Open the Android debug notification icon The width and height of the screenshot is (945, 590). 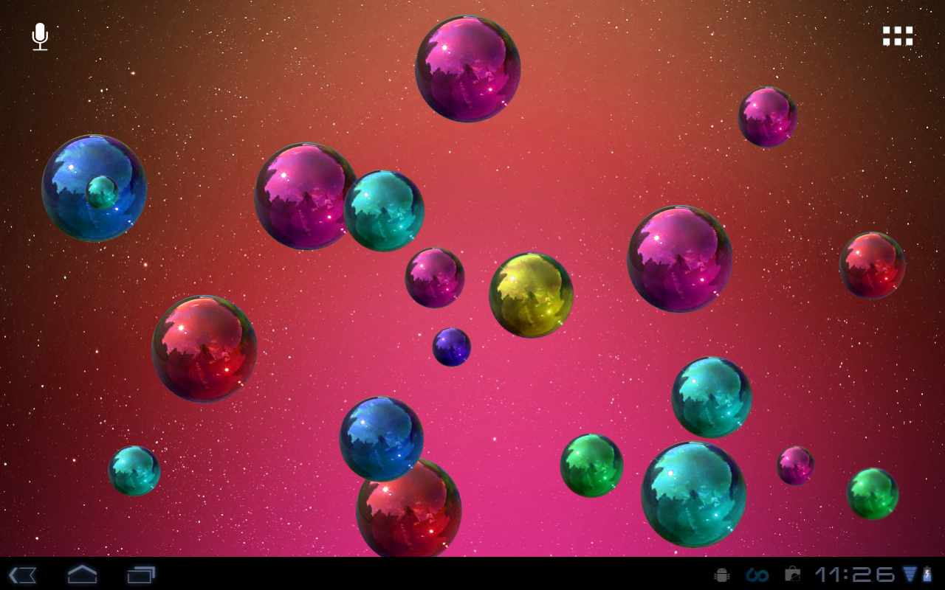coord(722,575)
